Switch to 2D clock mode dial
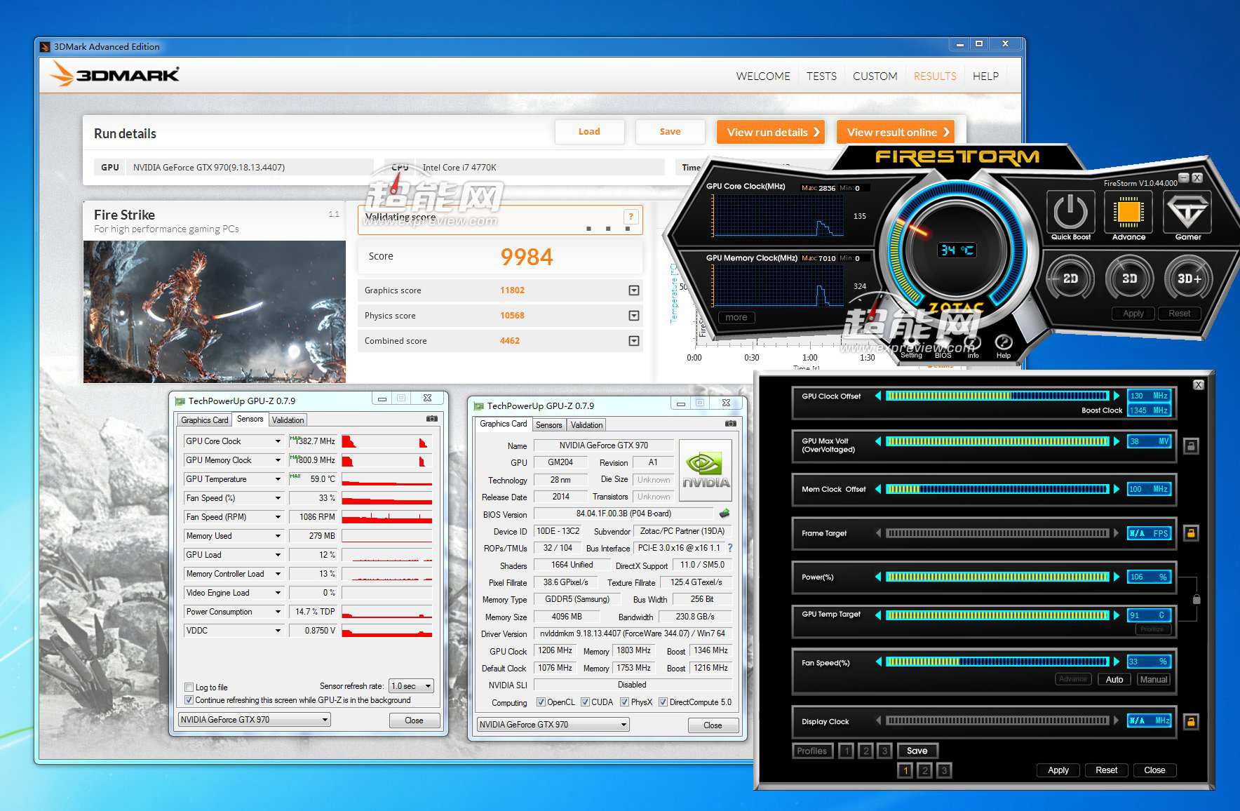The width and height of the screenshot is (1240, 811). click(x=1070, y=279)
